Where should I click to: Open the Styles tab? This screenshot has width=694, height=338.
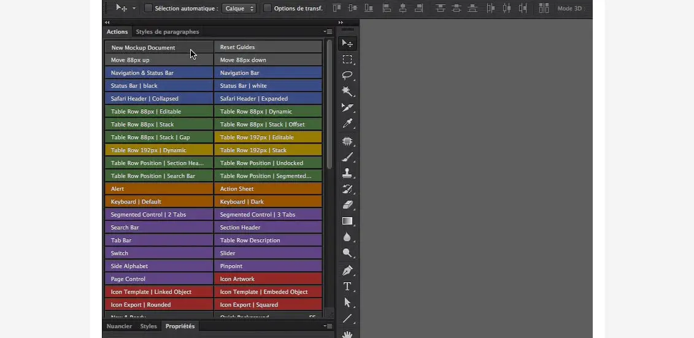148,326
